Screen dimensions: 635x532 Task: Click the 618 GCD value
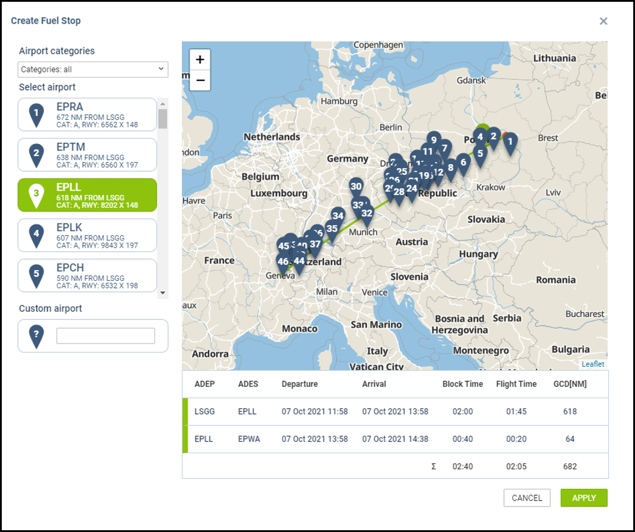pos(570,412)
